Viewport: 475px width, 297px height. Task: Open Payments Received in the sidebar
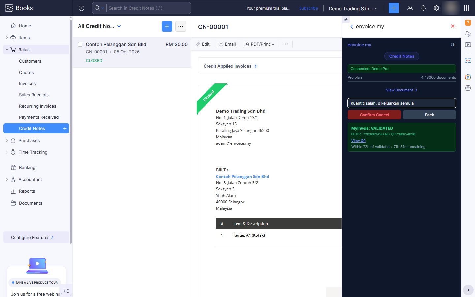(x=39, y=117)
